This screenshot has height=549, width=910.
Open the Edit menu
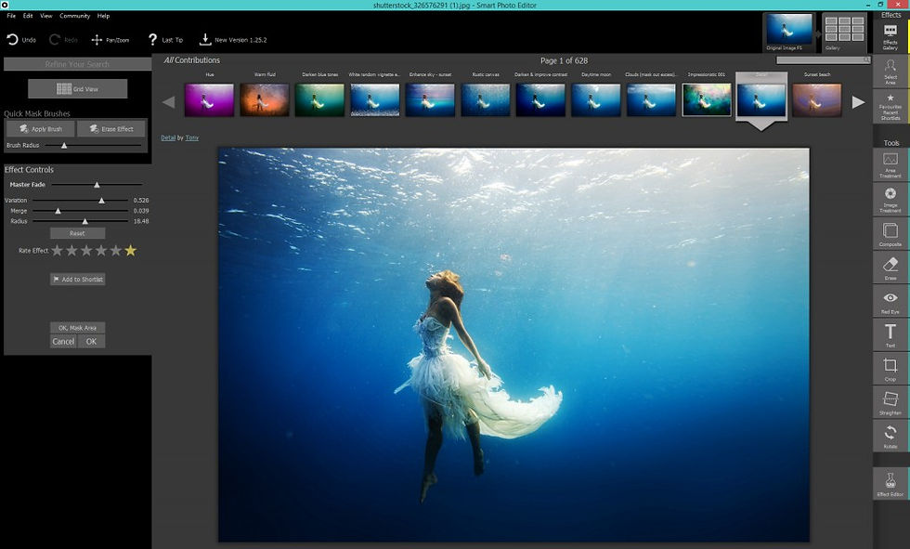coord(28,16)
